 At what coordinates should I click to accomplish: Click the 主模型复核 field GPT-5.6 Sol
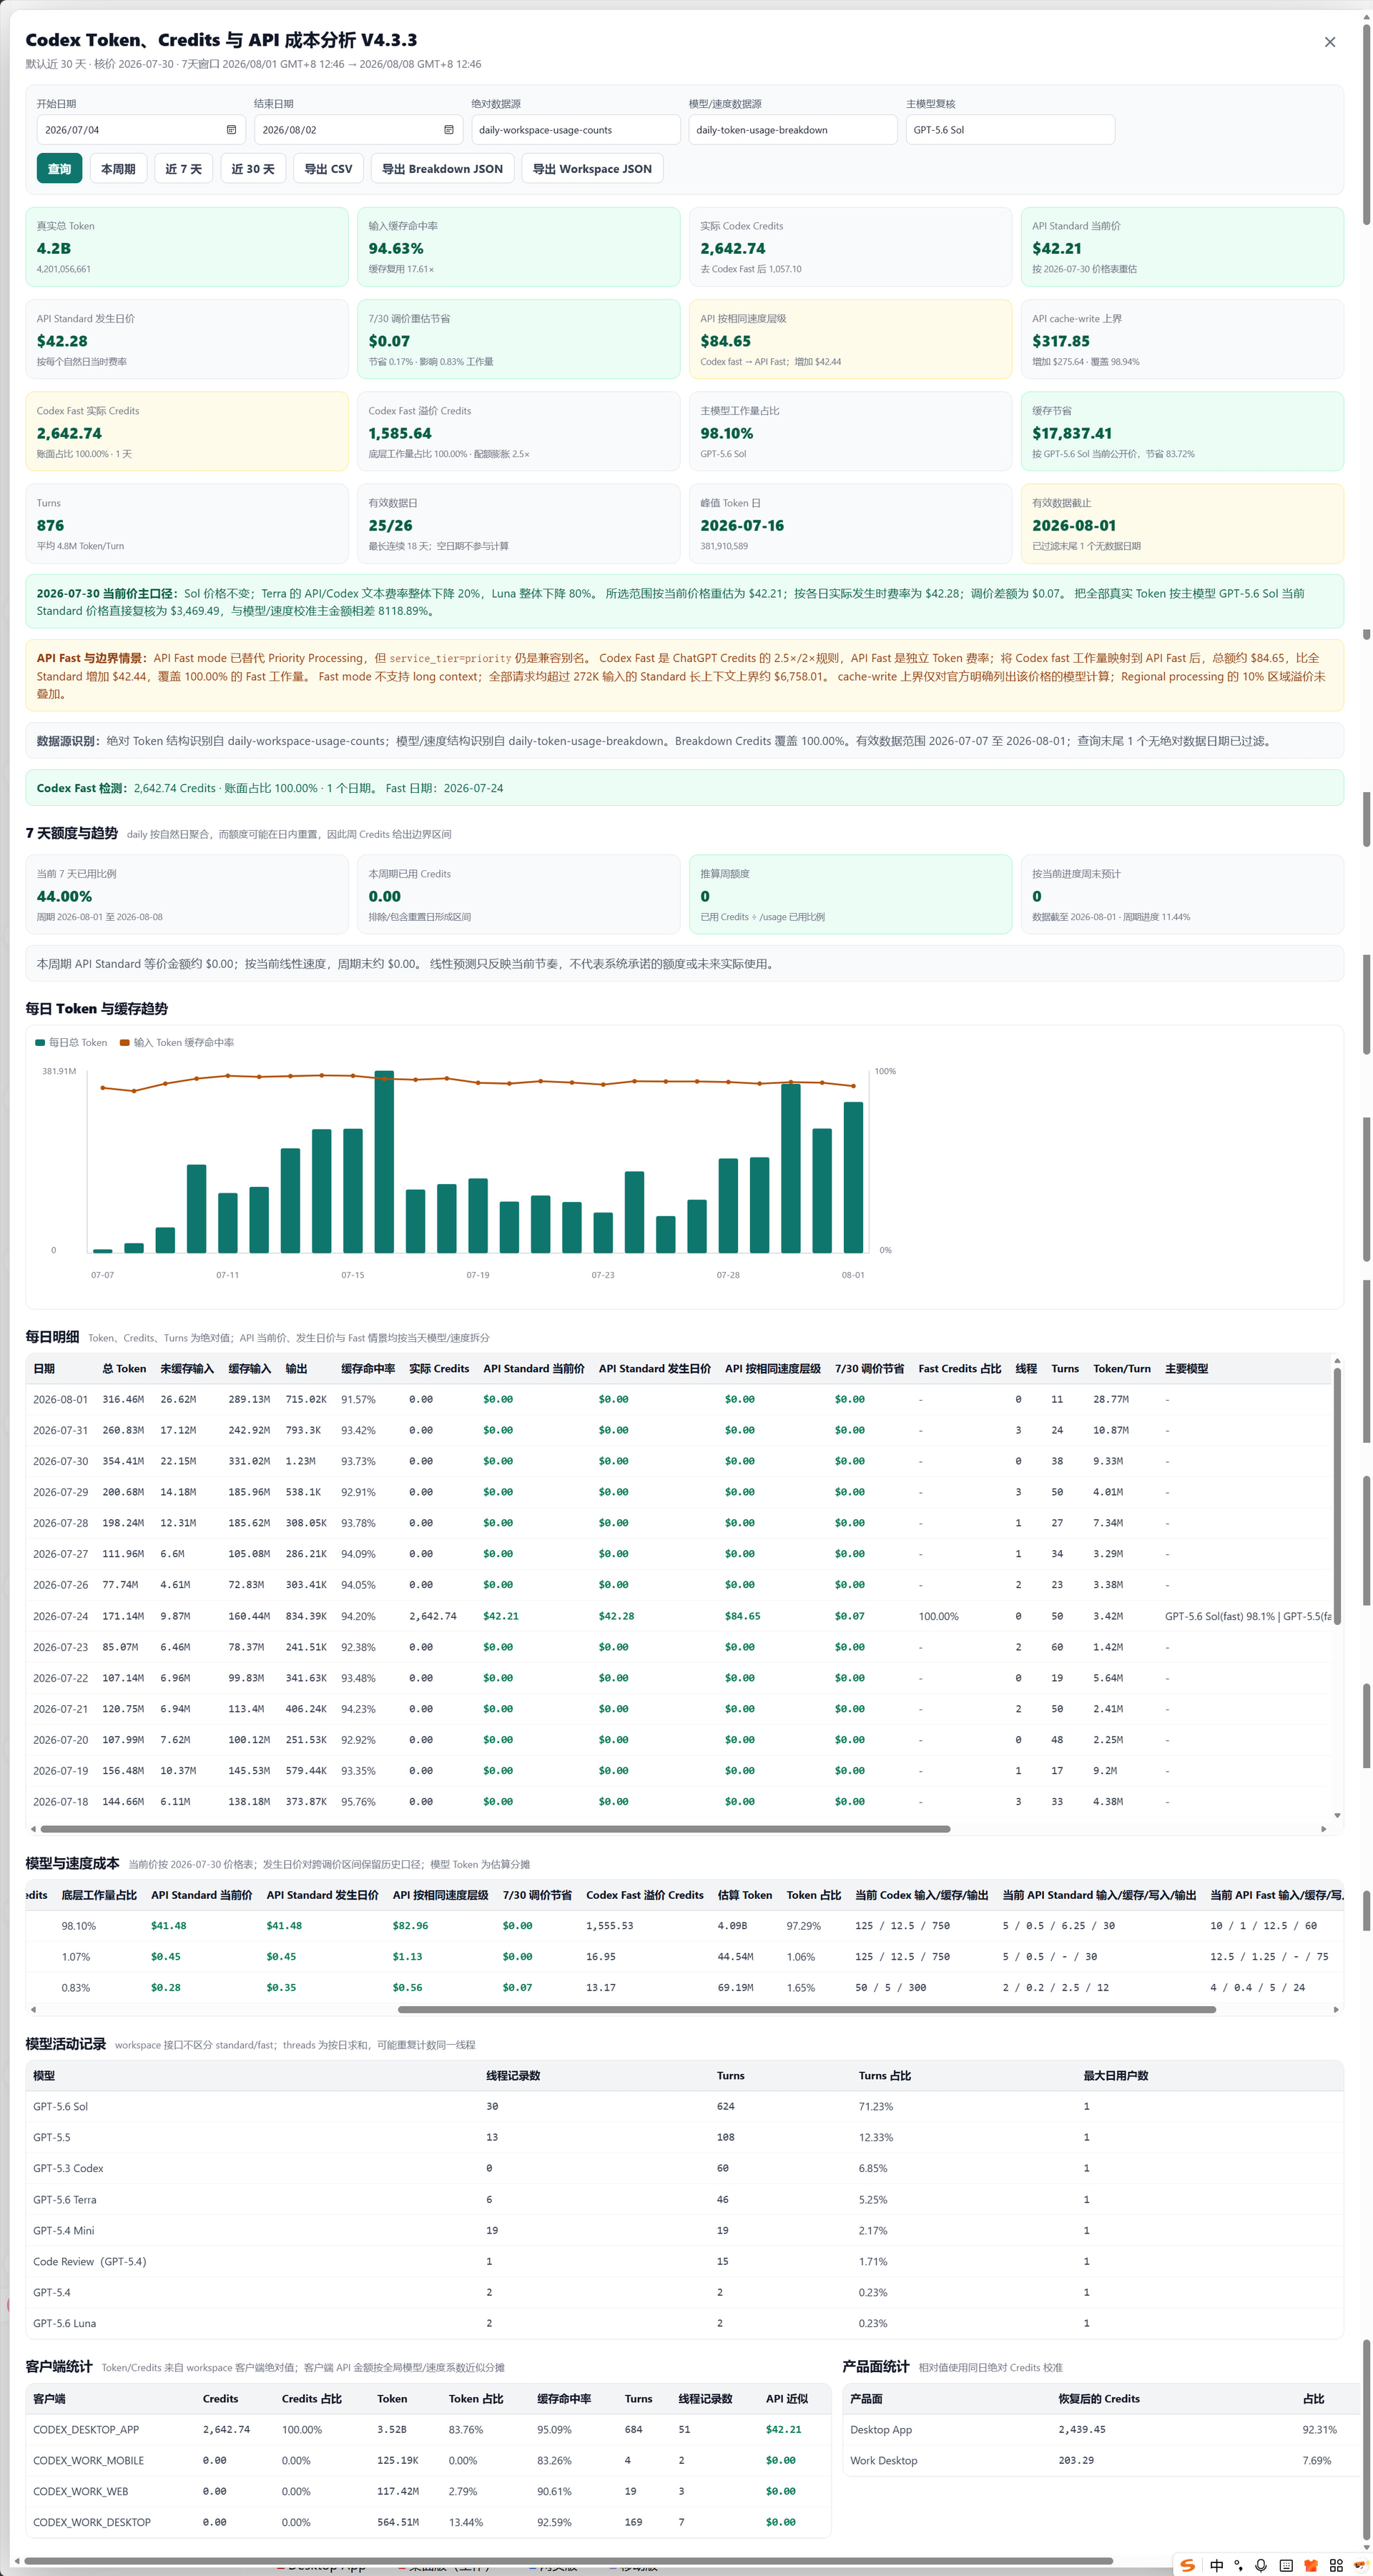(x=1010, y=130)
